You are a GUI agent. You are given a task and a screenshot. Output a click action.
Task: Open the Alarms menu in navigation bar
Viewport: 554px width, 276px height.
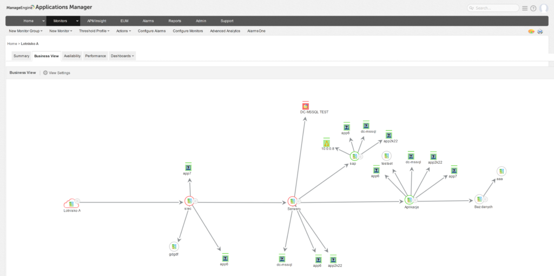coord(148,21)
